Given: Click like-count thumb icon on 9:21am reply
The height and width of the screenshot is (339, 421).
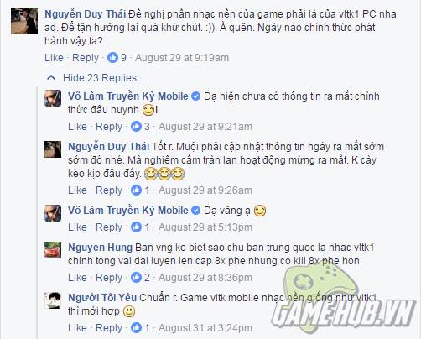Looking at the screenshot, I should point(137,127).
